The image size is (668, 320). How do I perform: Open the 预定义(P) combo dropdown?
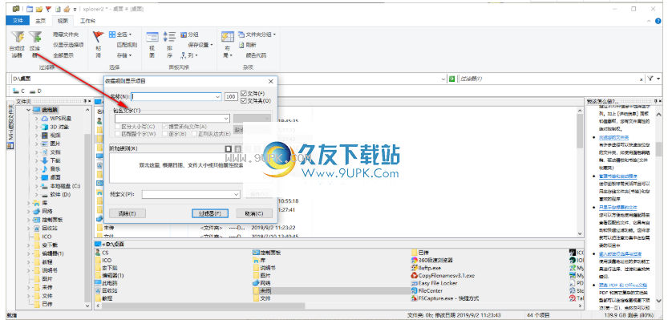237,194
